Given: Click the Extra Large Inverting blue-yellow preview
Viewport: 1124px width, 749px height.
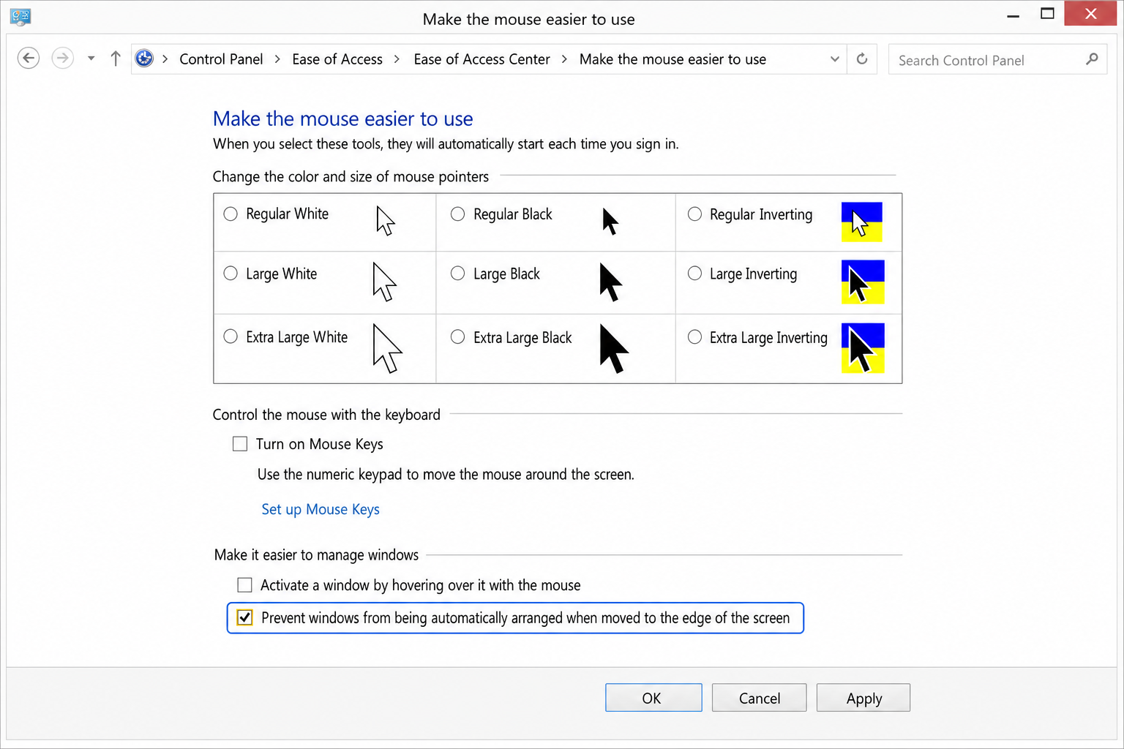Looking at the screenshot, I should tap(863, 348).
